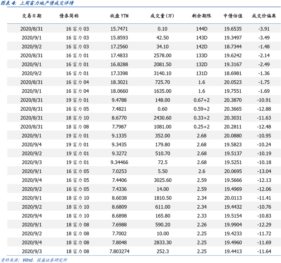Click valuation cell 20.0113
Image resolution: width=281 pixels, height=263 pixels.
pos(233,198)
